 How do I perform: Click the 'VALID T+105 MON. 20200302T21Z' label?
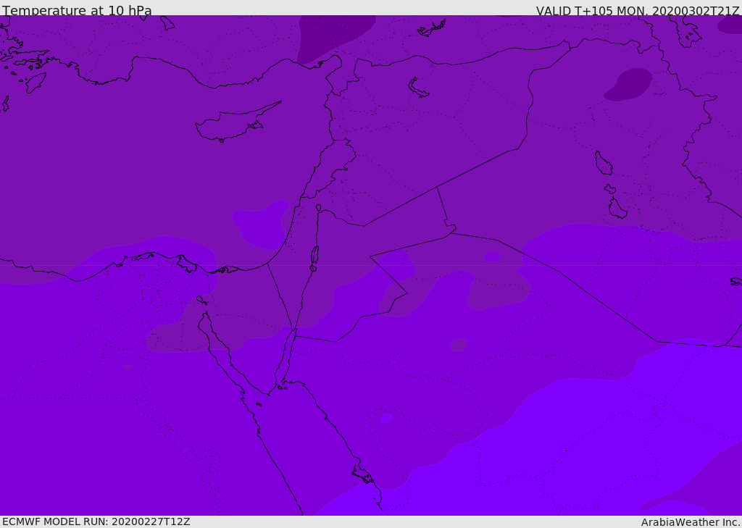[638, 11]
